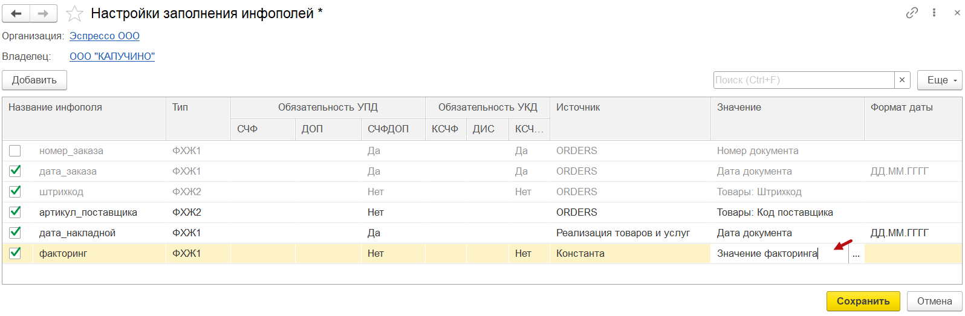Focus the Поиск (Ctrl+F) search field
Image resolution: width=965 pixels, height=316 pixels.
click(x=804, y=80)
